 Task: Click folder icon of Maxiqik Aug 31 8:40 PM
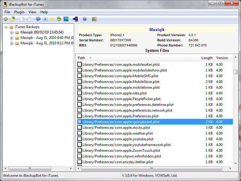[17, 38]
